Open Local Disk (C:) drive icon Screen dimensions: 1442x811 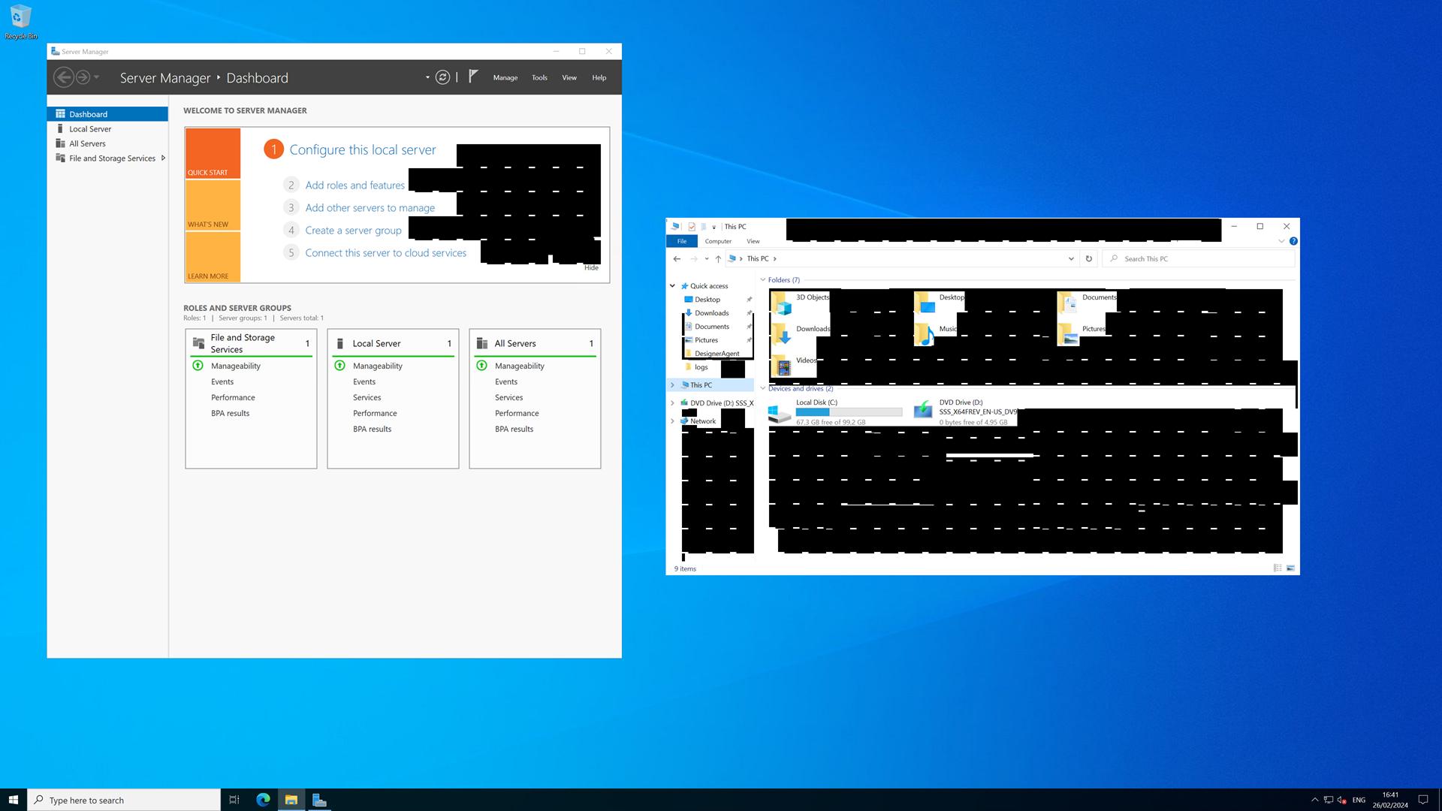(x=780, y=412)
